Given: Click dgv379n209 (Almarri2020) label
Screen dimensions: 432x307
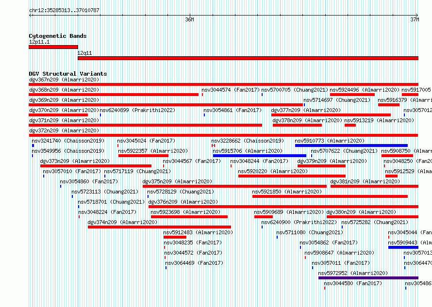Looking at the screenshot, I should (x=332, y=161).
